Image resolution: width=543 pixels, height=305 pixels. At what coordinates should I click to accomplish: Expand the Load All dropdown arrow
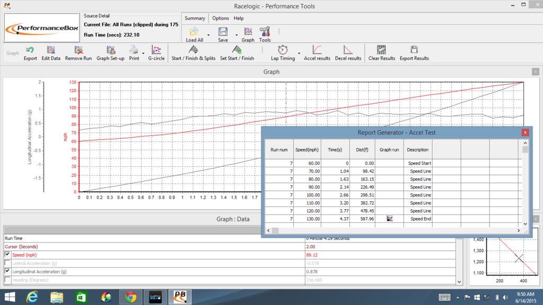208,35
